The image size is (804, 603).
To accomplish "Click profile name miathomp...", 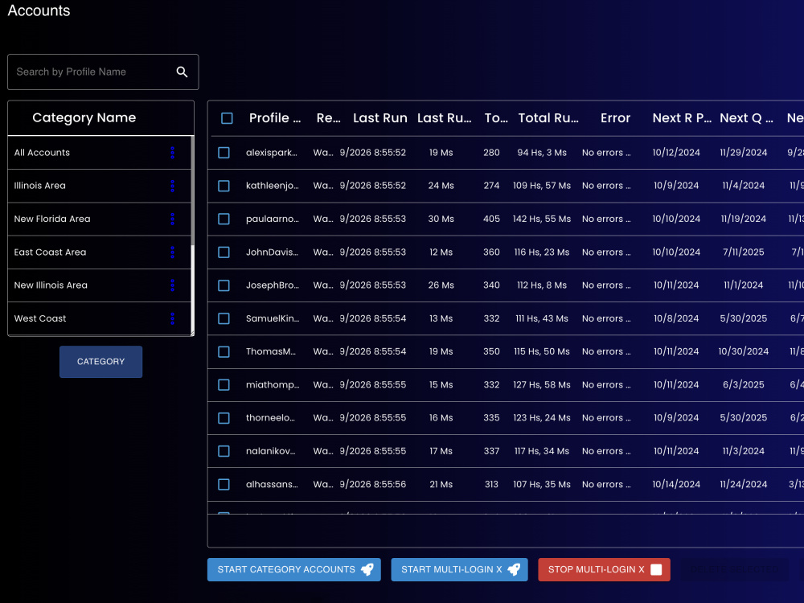I will pos(273,384).
